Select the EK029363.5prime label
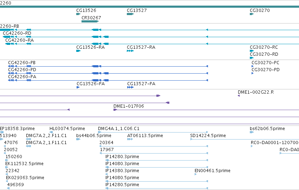Image resolution: width=299 pixels, height=190 pixels. coord(25,178)
